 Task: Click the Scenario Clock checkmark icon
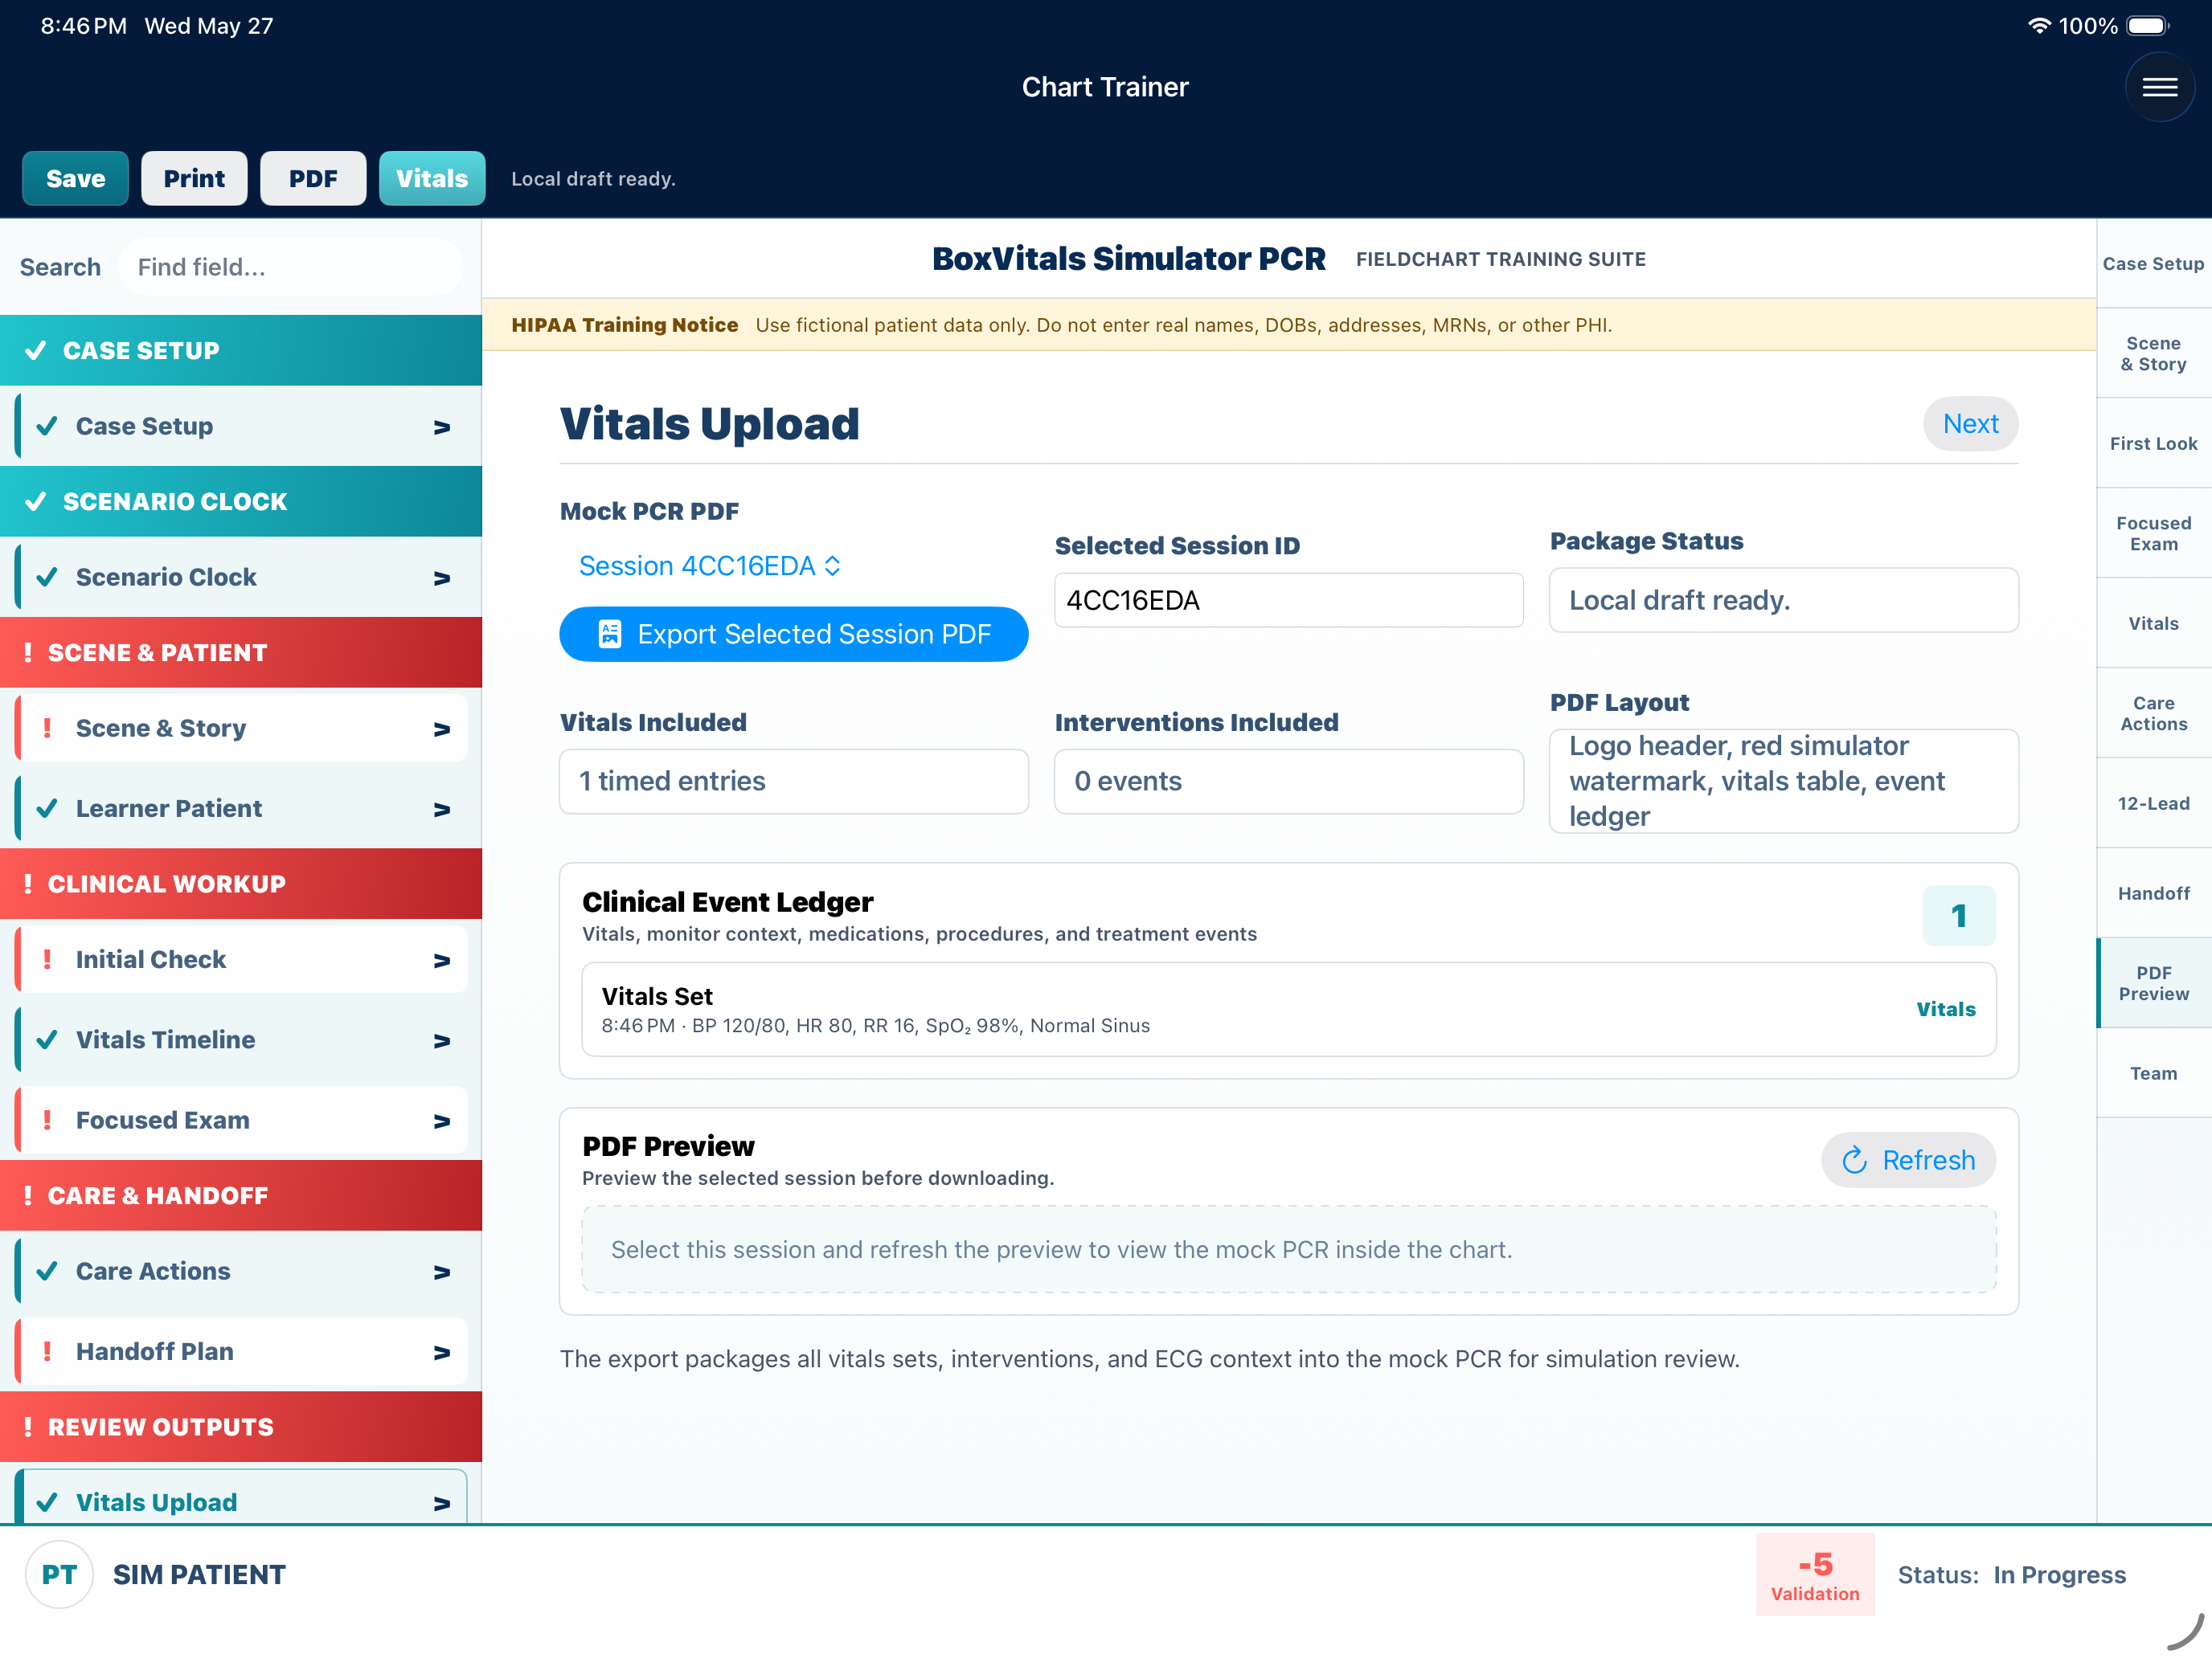(46, 577)
